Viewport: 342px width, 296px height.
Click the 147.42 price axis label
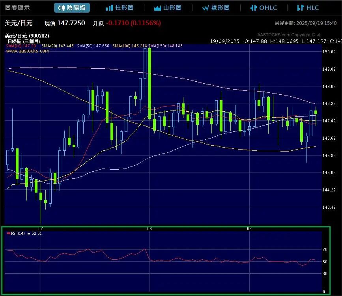pos(329,121)
